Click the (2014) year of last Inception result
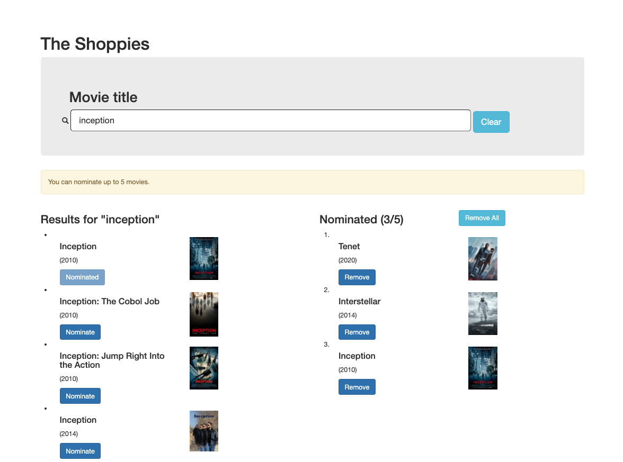Screen dimensions: 623x462 point(69,434)
